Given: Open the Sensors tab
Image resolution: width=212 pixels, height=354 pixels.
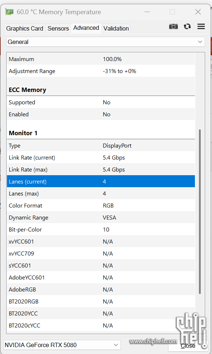Looking at the screenshot, I should [x=58, y=28].
